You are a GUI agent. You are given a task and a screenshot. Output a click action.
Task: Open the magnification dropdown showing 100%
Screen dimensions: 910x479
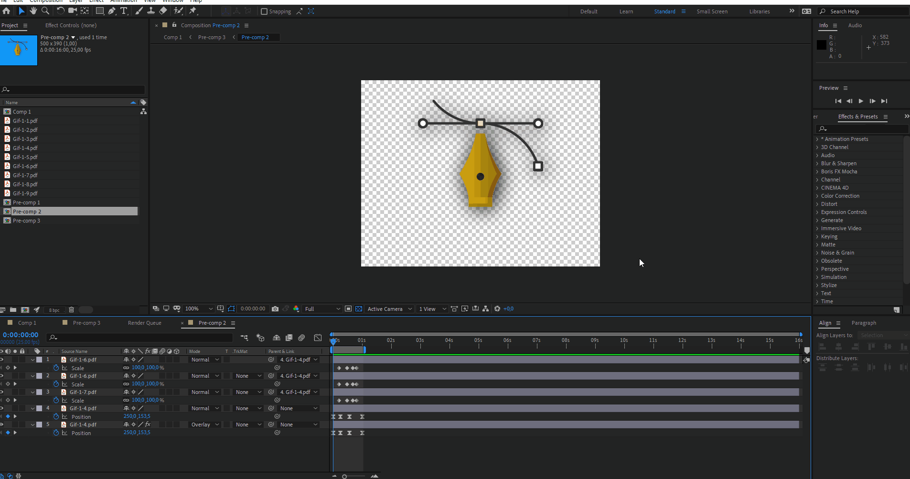[198, 309]
